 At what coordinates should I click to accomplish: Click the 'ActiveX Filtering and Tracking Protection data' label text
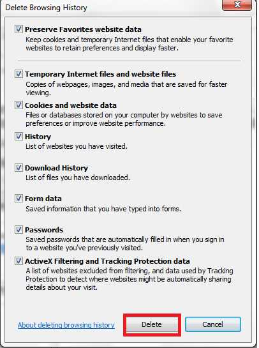107,261
